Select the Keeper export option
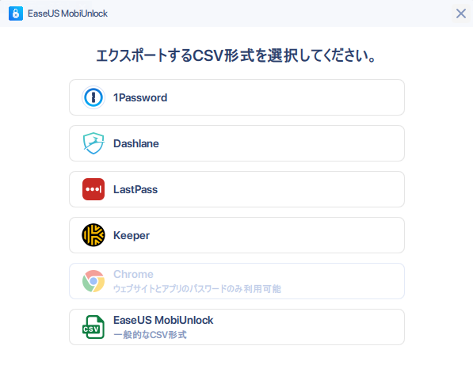 pyautogui.click(x=237, y=235)
